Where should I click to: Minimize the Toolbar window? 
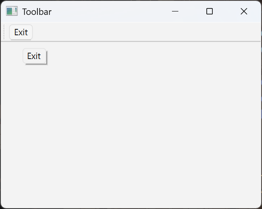coord(175,11)
